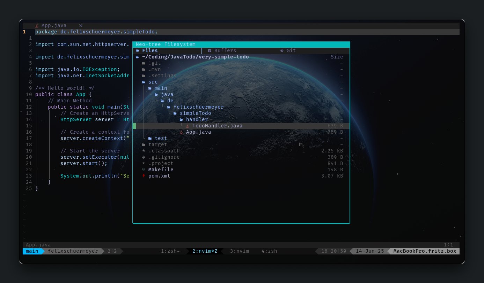The width and height of the screenshot is (484, 283).
Task: Click the 148 B size value
Action: (x=335, y=170)
